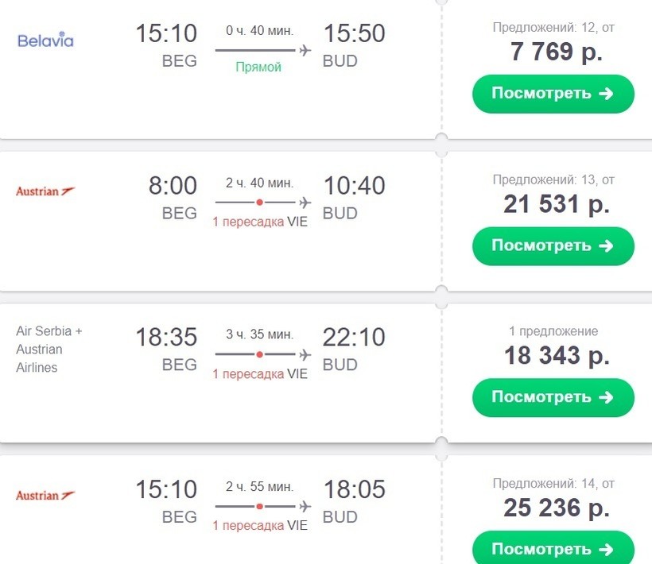Viewport: 652px width, 564px height.
Task: Click the Austrian logo on 25 236 р. flight
Action: (45, 496)
